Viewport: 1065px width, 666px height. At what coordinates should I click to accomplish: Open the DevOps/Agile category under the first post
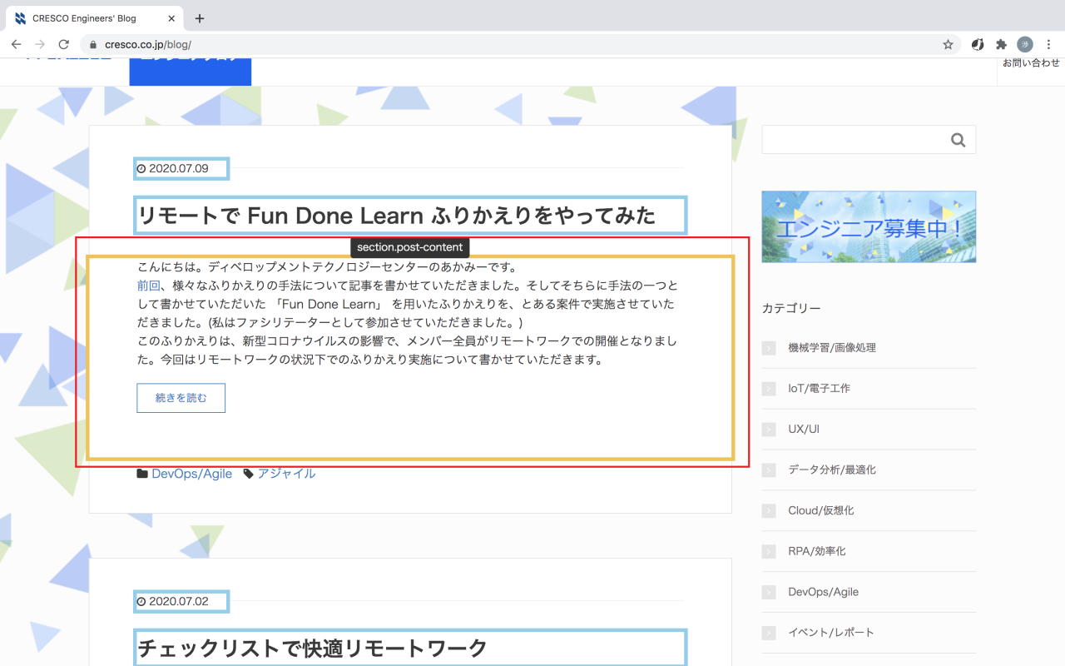(191, 474)
